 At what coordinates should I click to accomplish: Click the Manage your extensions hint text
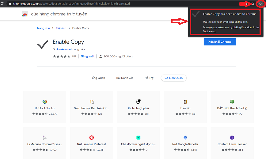click(x=231, y=29)
